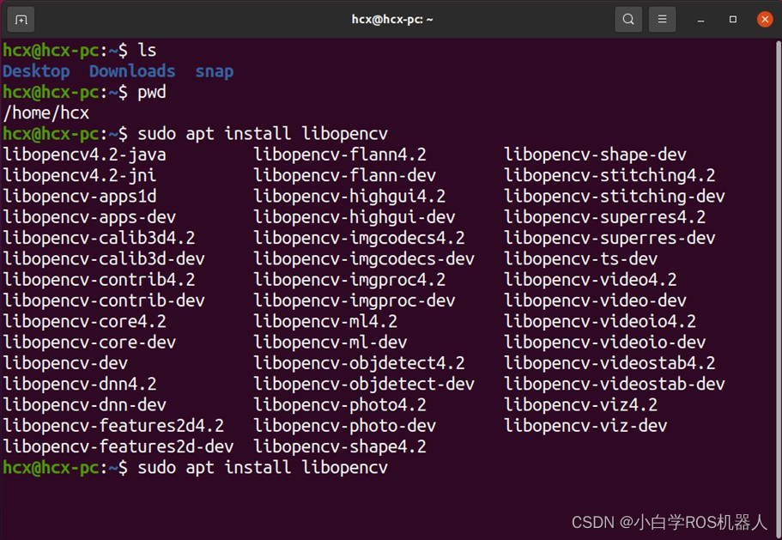
Task: Click libopencv-contrib-dev package name
Action: coord(104,300)
